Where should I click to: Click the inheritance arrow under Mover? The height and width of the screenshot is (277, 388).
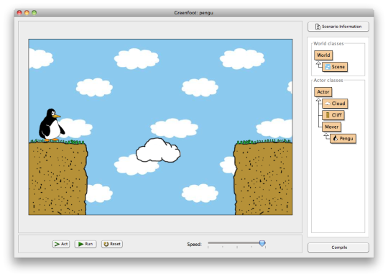[x=327, y=135]
